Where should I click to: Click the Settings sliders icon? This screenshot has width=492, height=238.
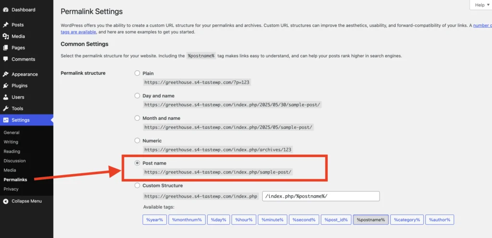pos(6,120)
